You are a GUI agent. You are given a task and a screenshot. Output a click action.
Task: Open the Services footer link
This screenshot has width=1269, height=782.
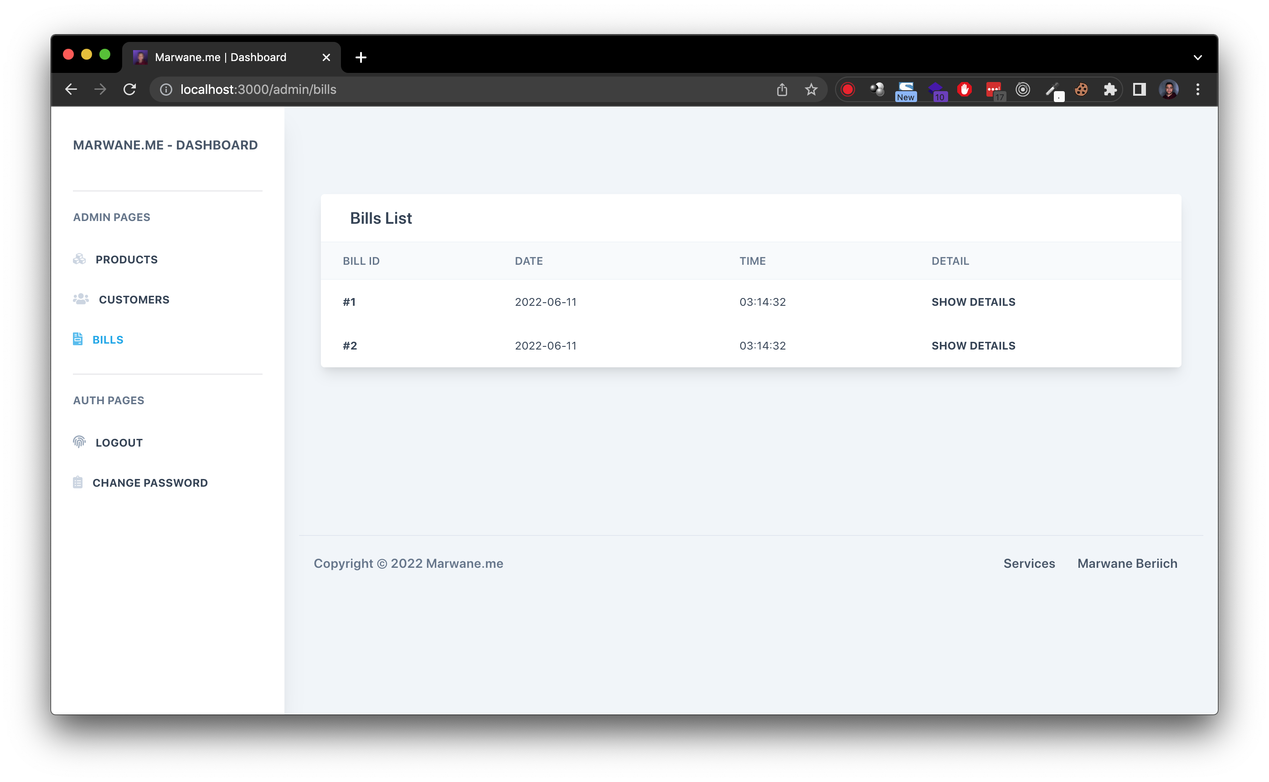(1029, 563)
